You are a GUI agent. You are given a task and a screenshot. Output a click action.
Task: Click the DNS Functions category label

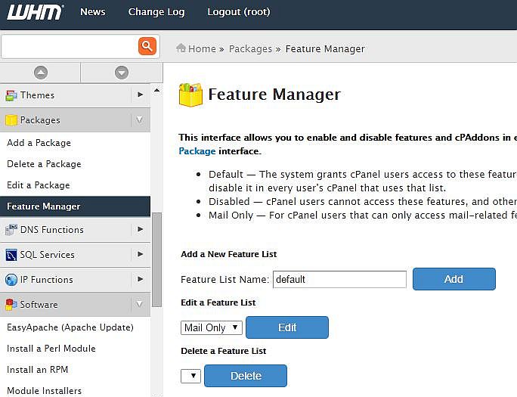pyautogui.click(x=51, y=229)
